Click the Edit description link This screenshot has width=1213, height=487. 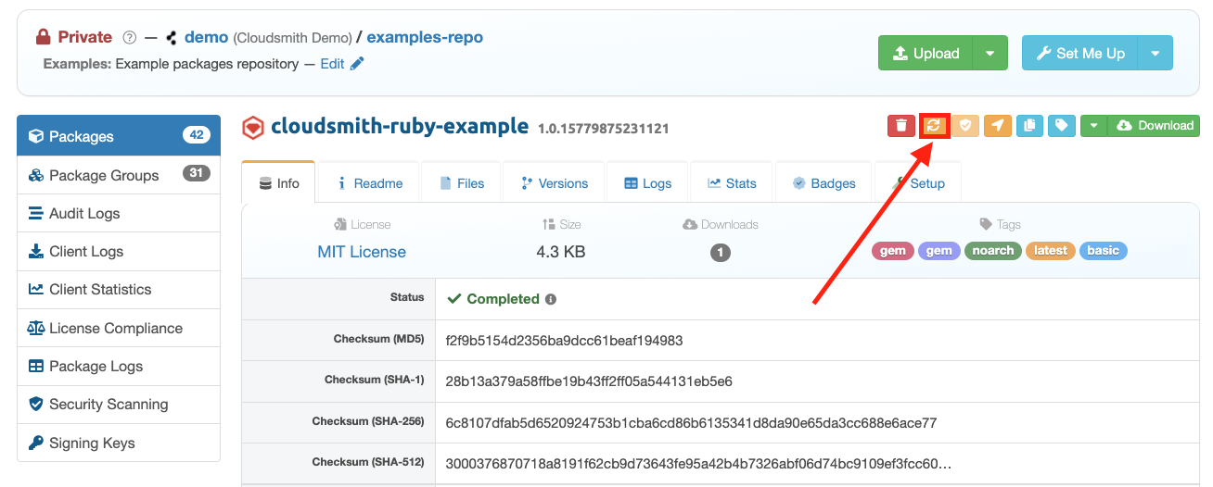coord(332,64)
